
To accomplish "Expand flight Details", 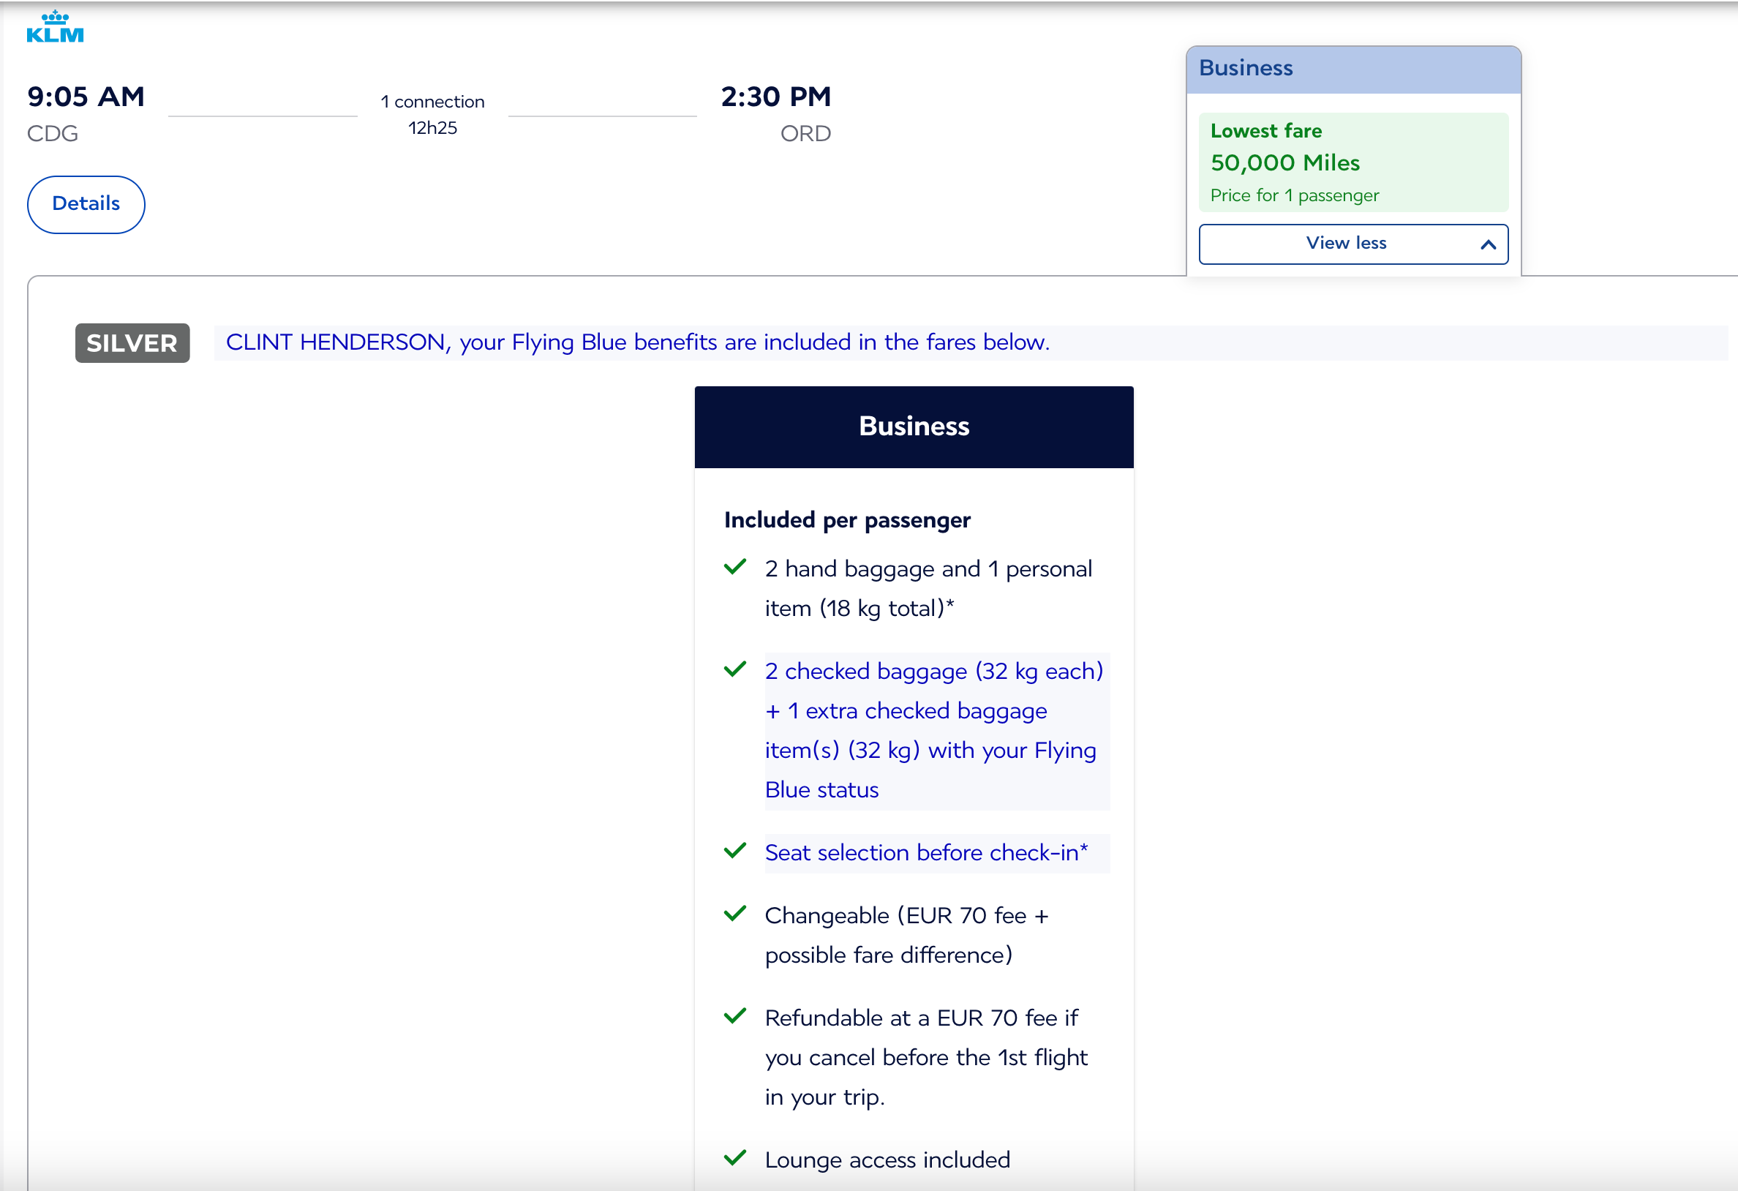I will coord(86,203).
